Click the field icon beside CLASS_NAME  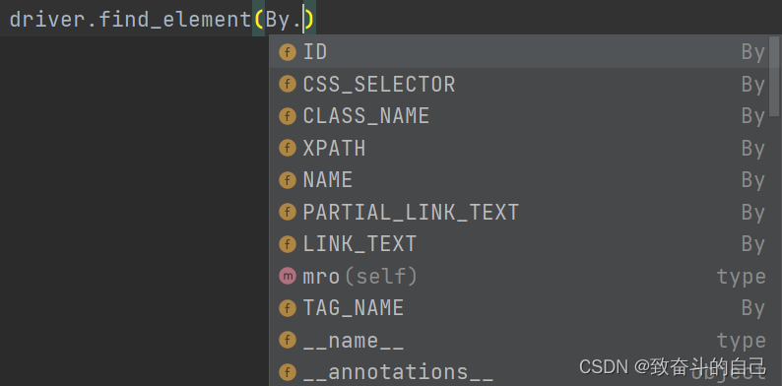(x=288, y=116)
